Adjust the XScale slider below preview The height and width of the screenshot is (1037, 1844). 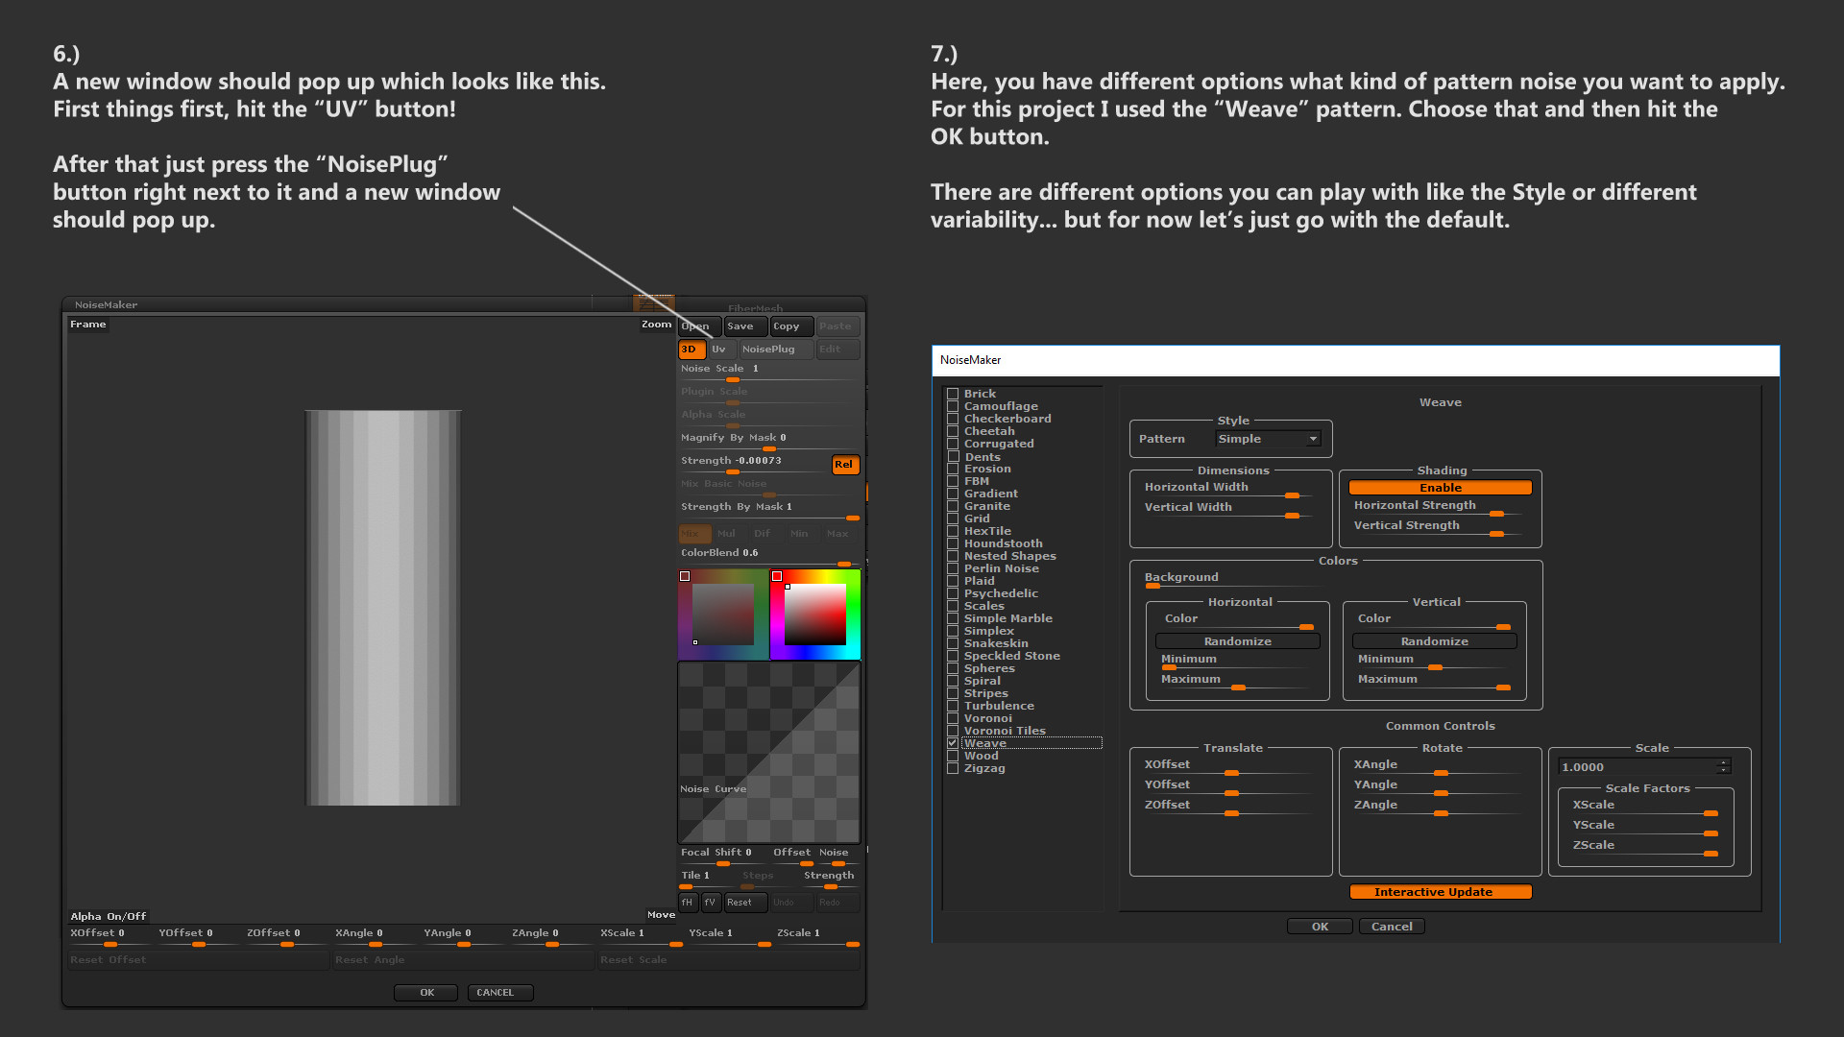point(640,939)
